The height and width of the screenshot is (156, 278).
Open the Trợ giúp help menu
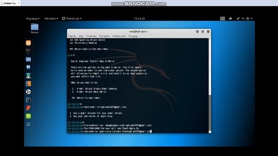[x=133, y=36]
